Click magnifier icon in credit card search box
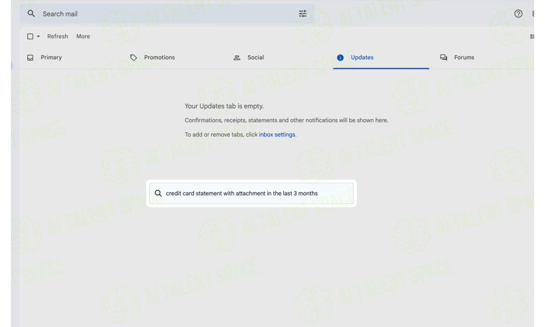The image size is (545, 327). point(158,193)
